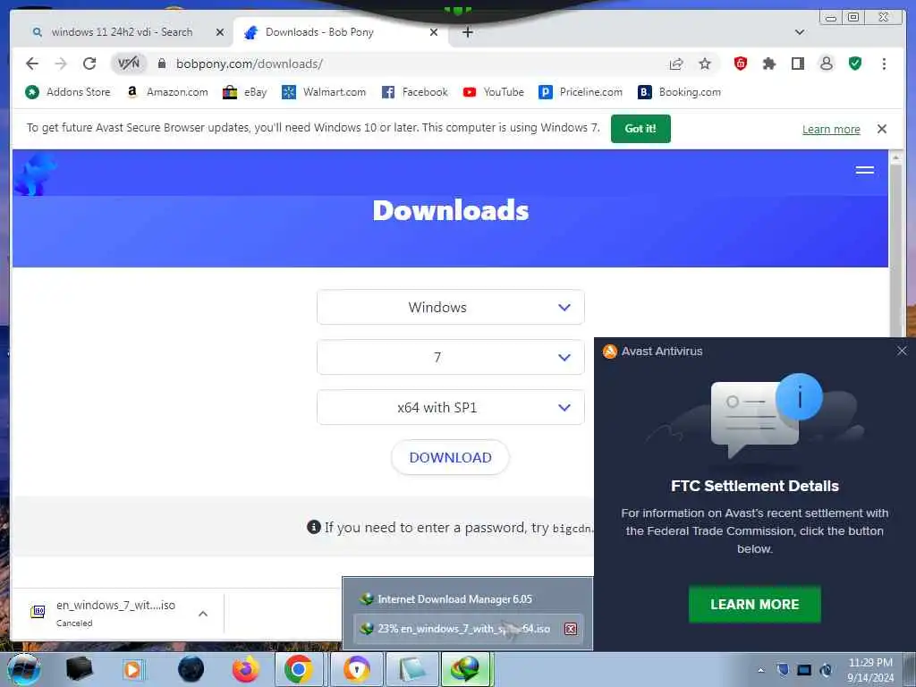Bookmark this page with the star icon
916x687 pixels.
(705, 64)
